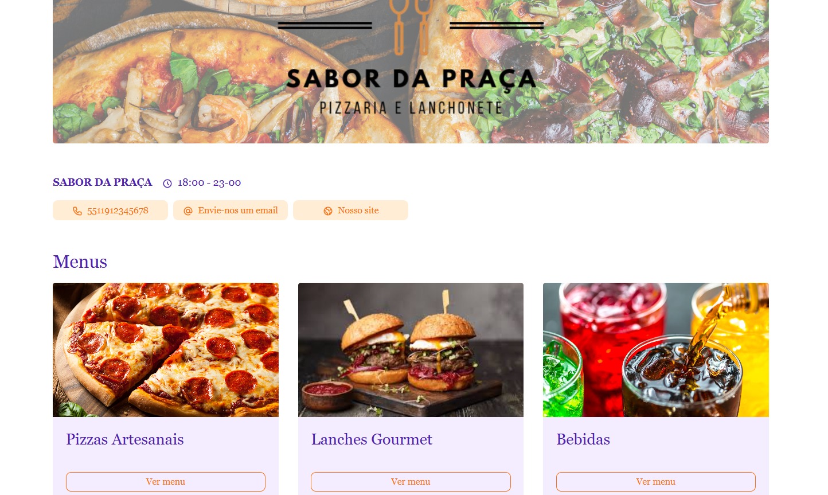Open Ver menu for Bebidas
This screenshot has height=495, width=828.
point(656,482)
